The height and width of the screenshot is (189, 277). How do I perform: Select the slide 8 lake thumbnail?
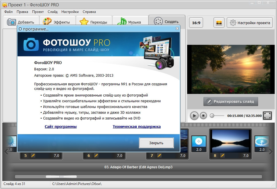click(x=230, y=141)
